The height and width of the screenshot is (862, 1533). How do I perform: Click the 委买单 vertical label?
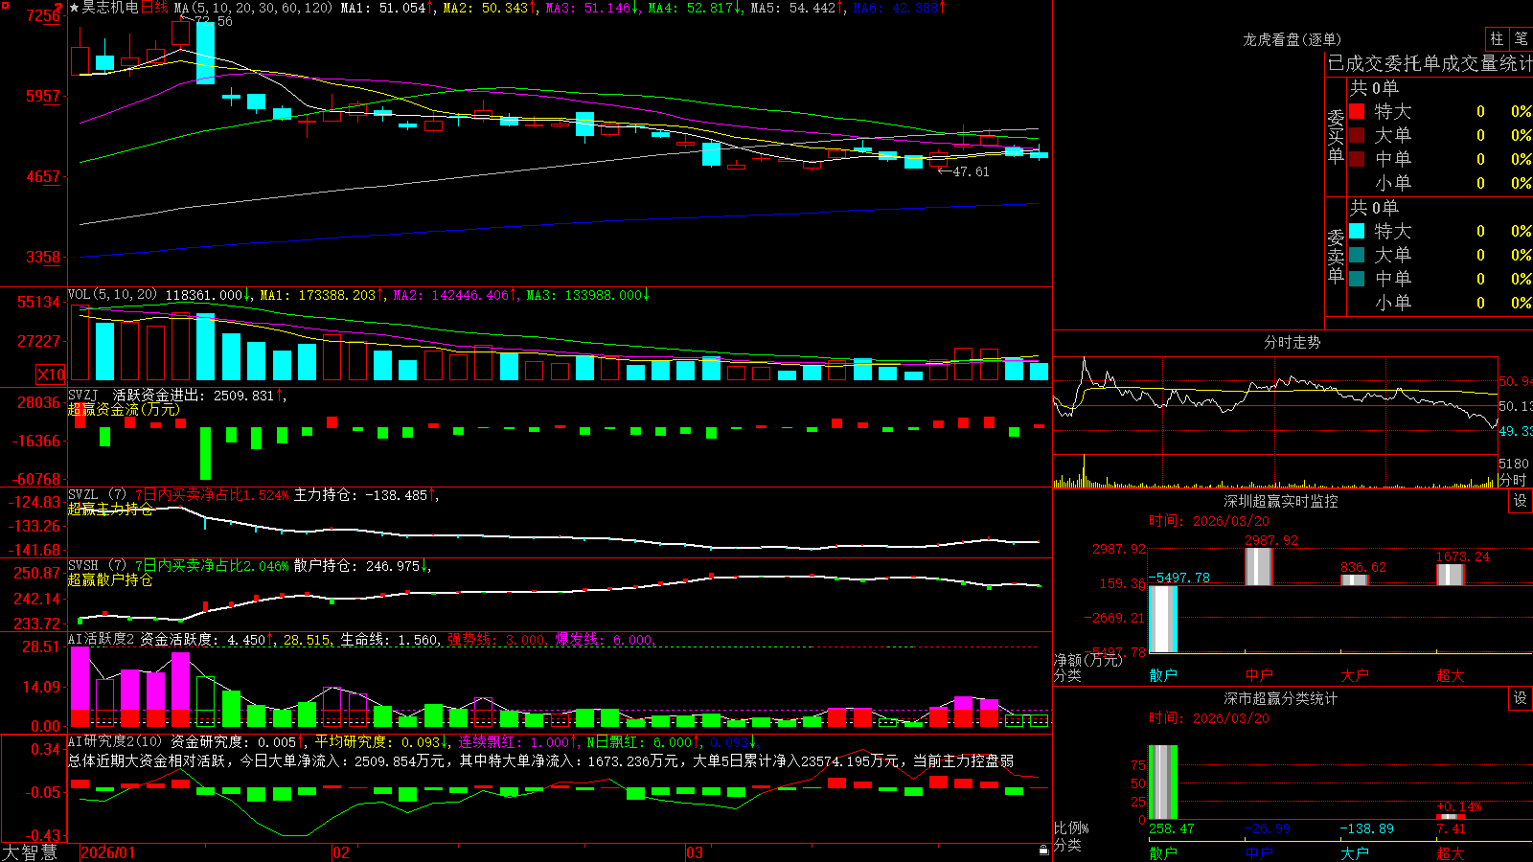point(1336,136)
